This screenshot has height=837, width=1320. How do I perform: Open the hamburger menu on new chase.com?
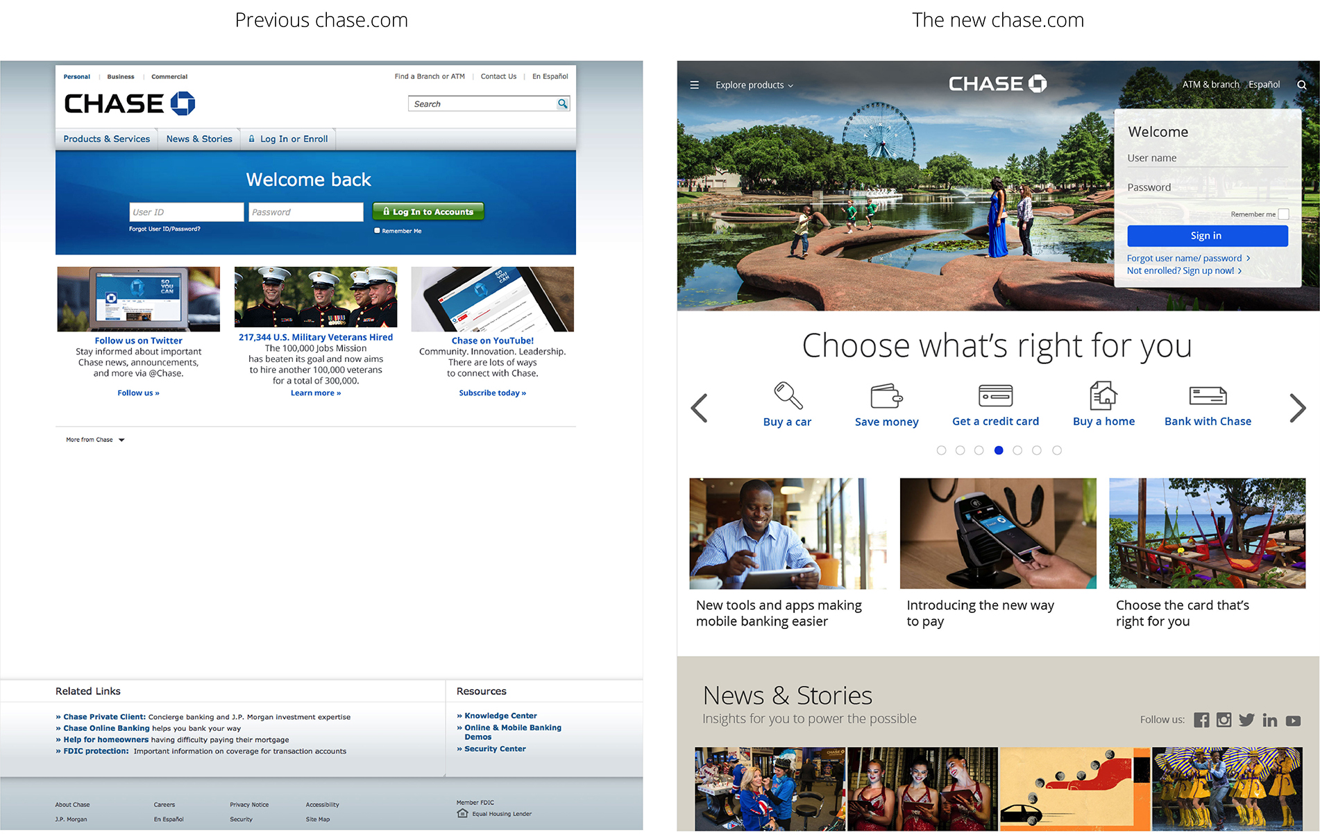[x=694, y=85]
